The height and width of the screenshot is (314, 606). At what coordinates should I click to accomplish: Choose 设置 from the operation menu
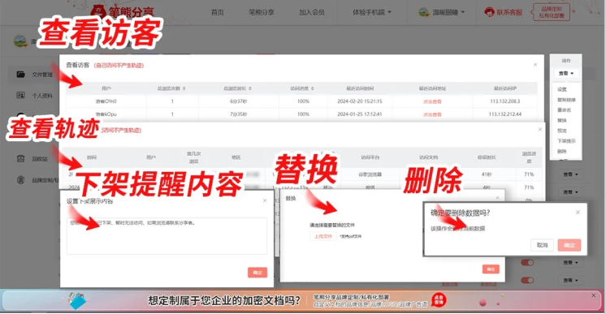click(x=562, y=89)
